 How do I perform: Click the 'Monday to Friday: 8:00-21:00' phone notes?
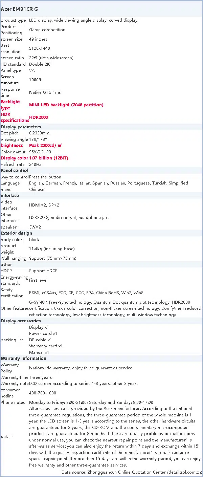[x=91, y=403]
